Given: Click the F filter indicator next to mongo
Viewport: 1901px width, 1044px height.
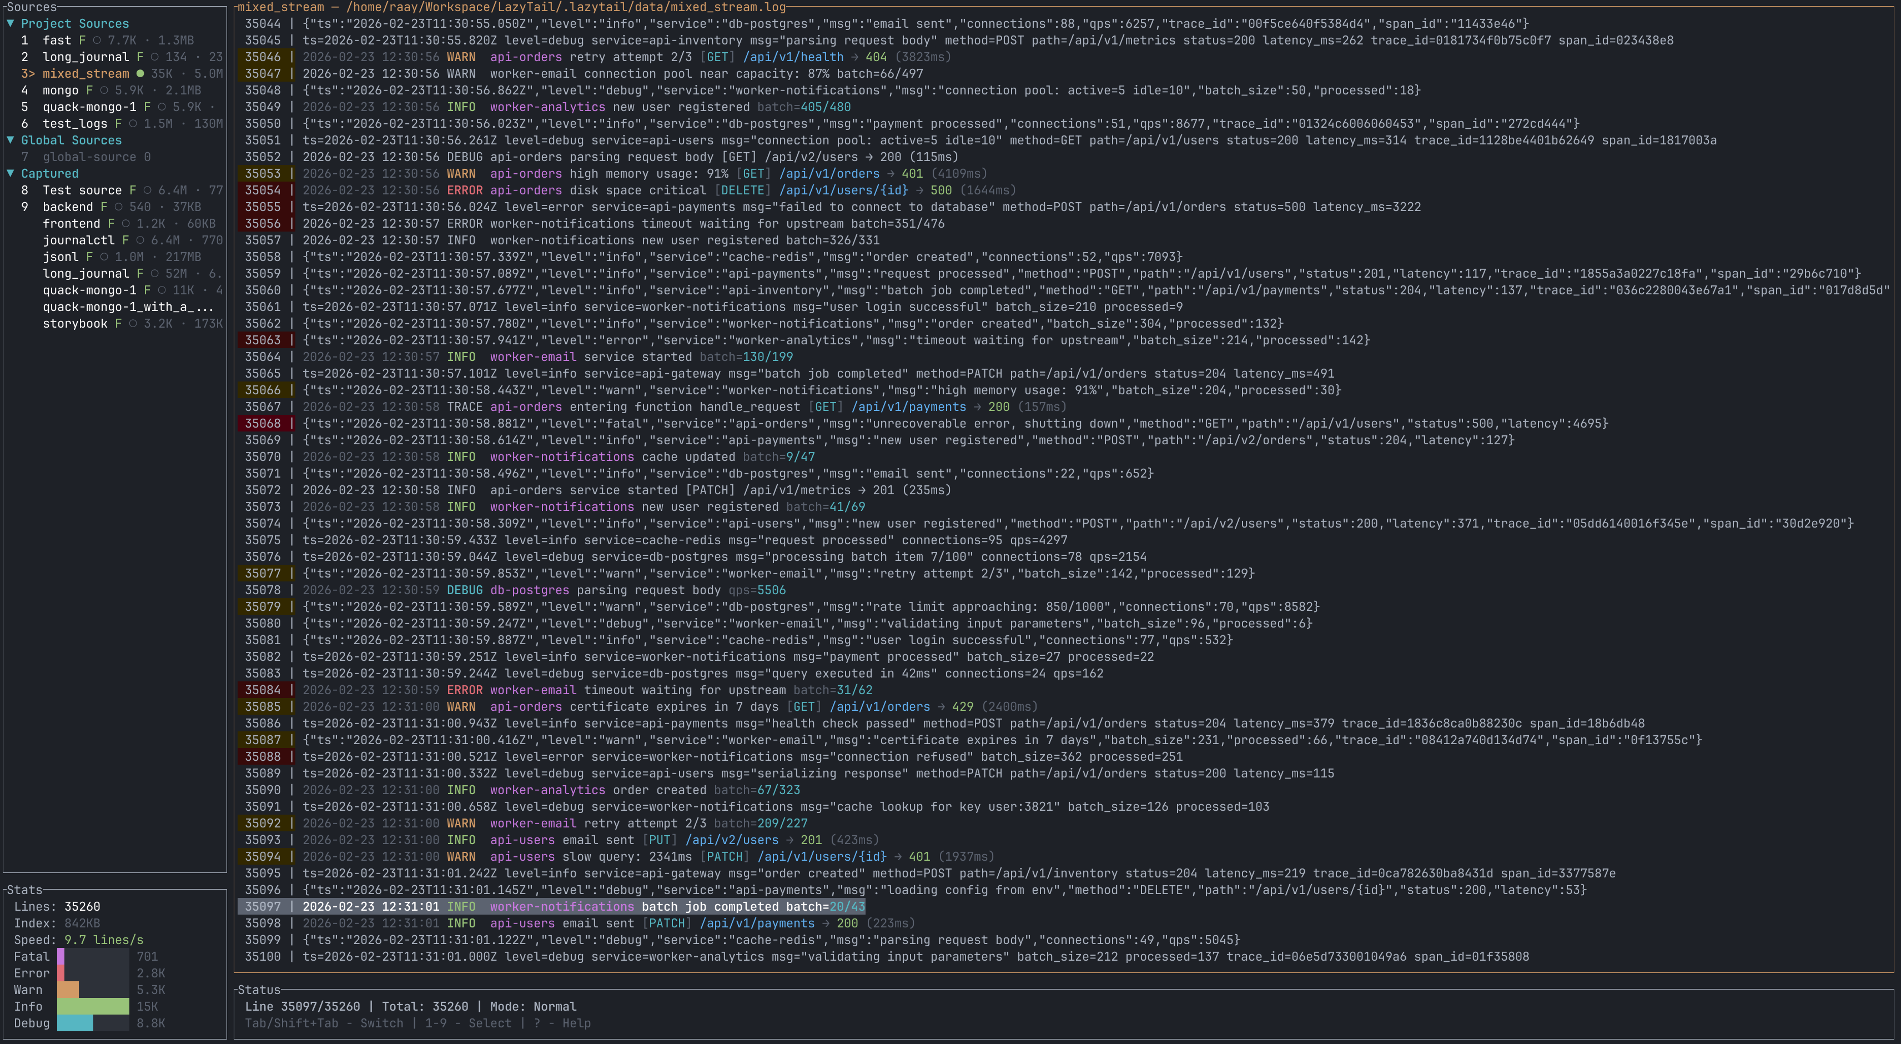Looking at the screenshot, I should [x=89, y=90].
